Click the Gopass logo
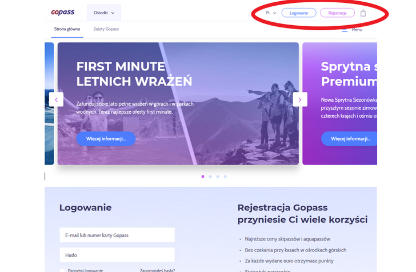Image resolution: width=416 pixels, height=272 pixels. 63,13
